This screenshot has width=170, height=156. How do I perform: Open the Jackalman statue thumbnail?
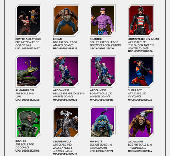(141, 122)
